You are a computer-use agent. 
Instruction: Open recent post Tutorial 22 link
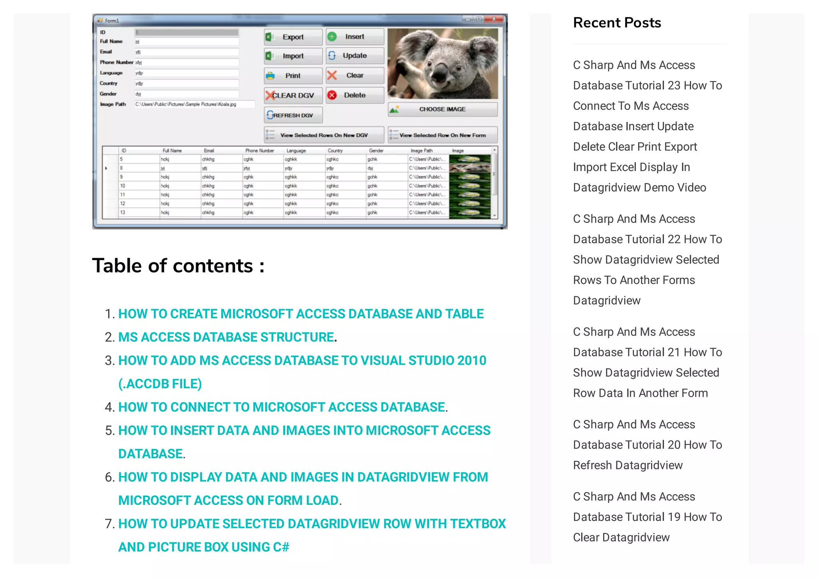pos(647,260)
